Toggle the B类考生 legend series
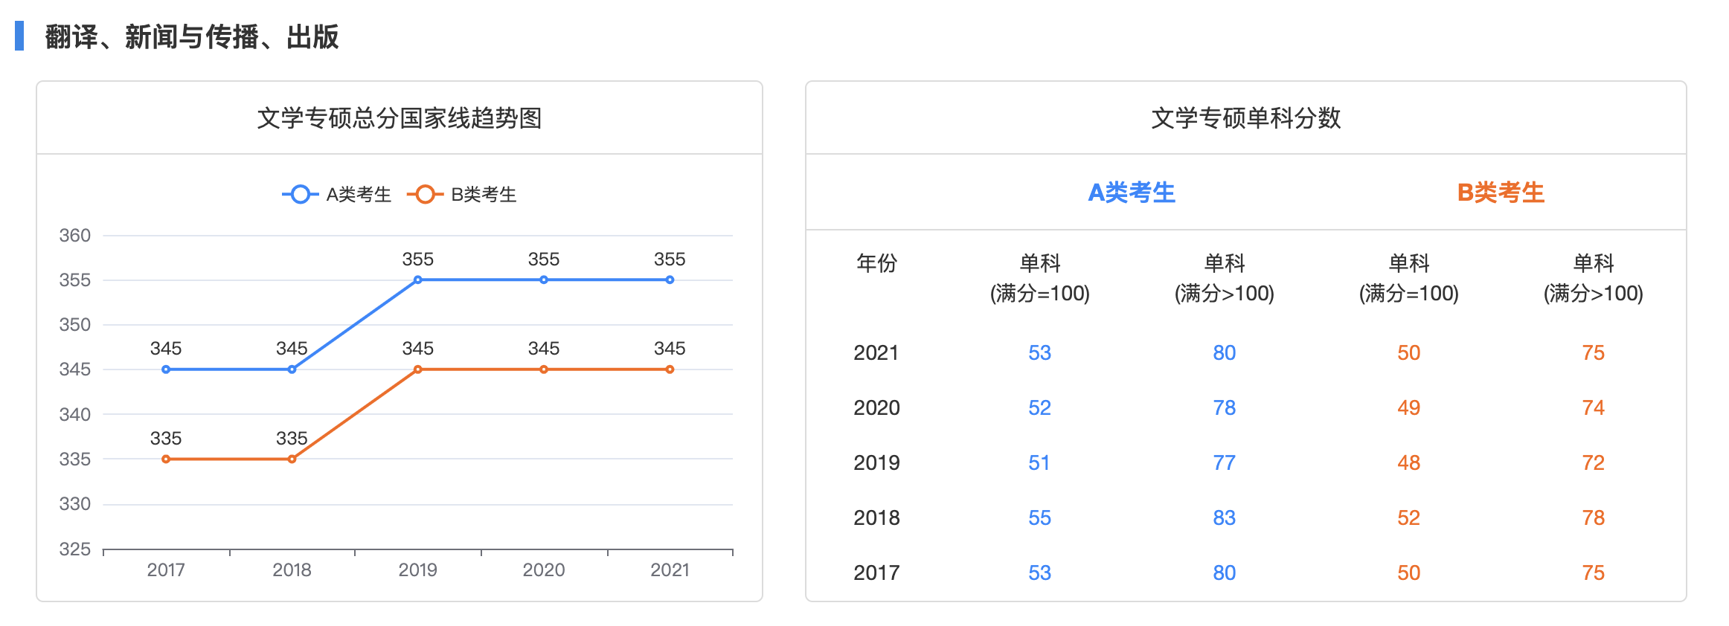 (462, 195)
